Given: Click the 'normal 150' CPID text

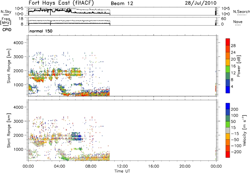Looking at the screenshot, I should click(x=41, y=31).
